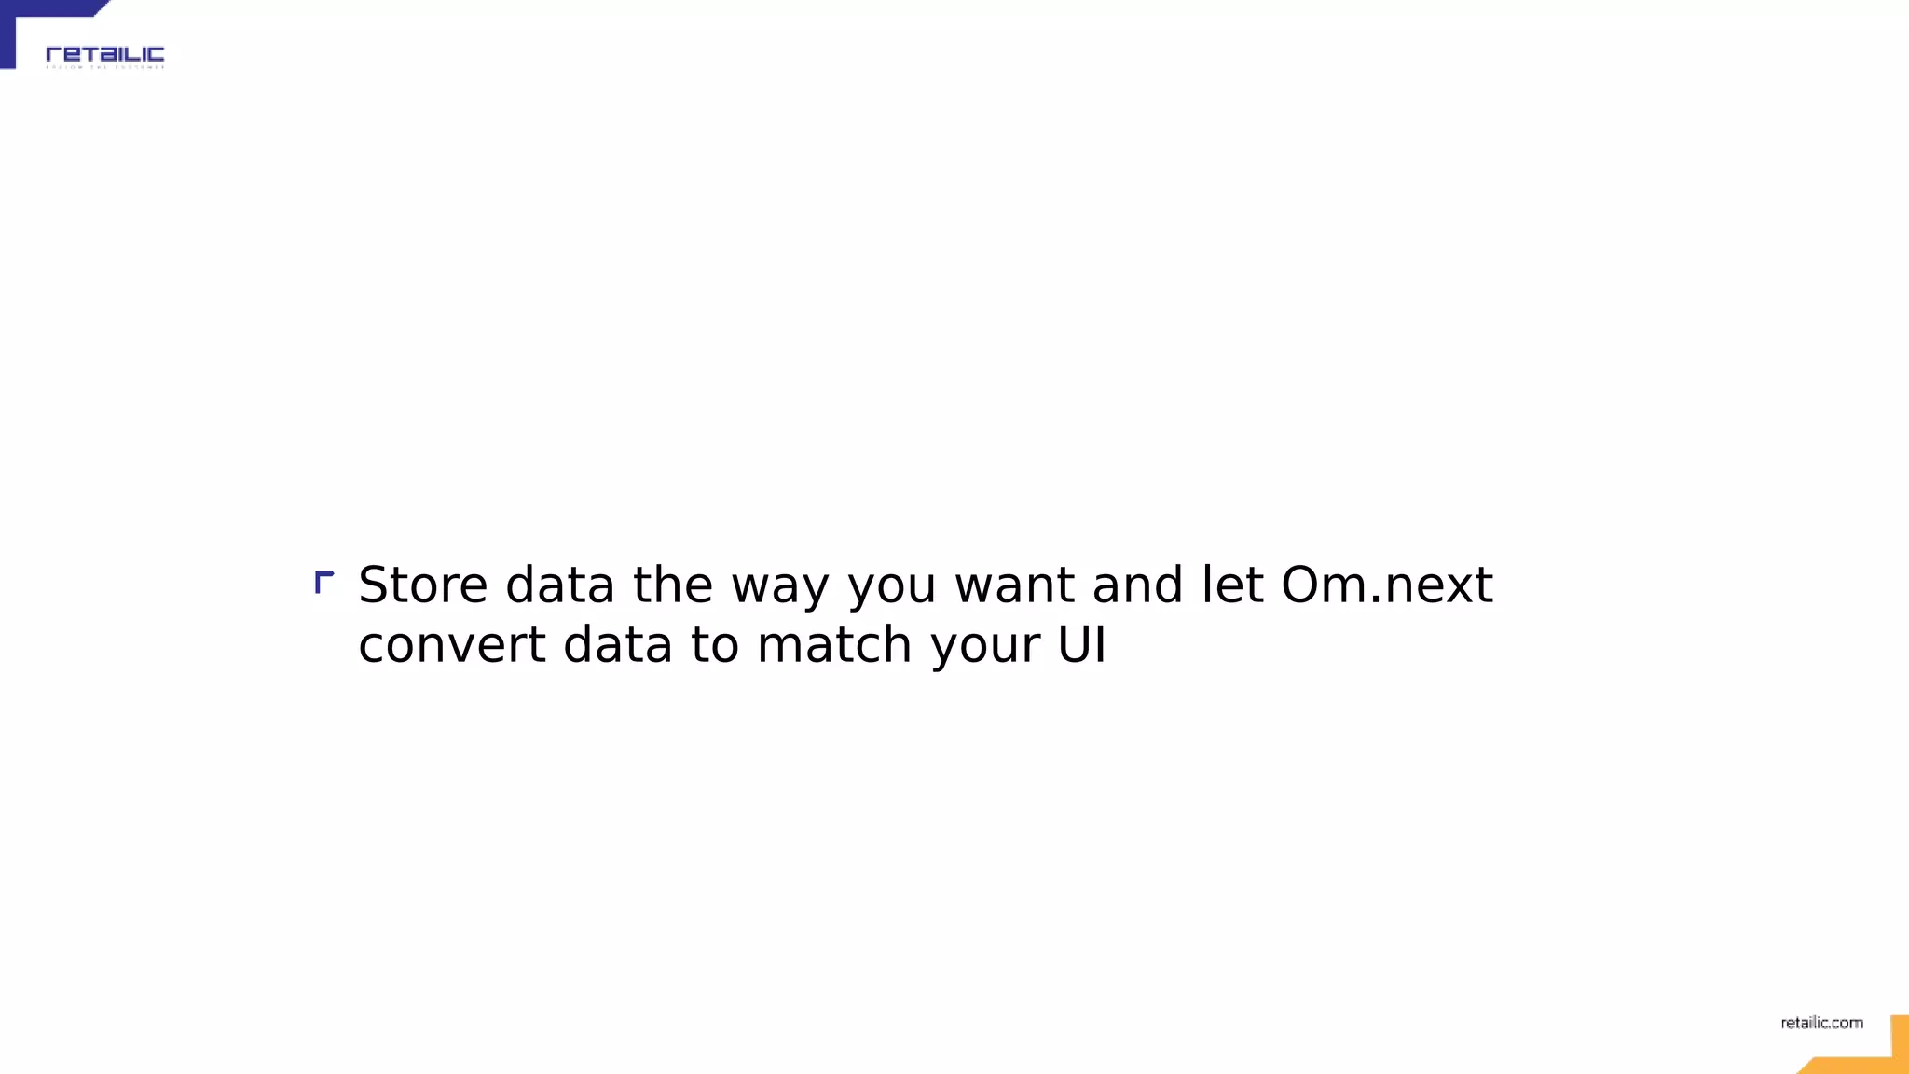Click the word 'the' after 'data'

pyautogui.click(x=673, y=585)
